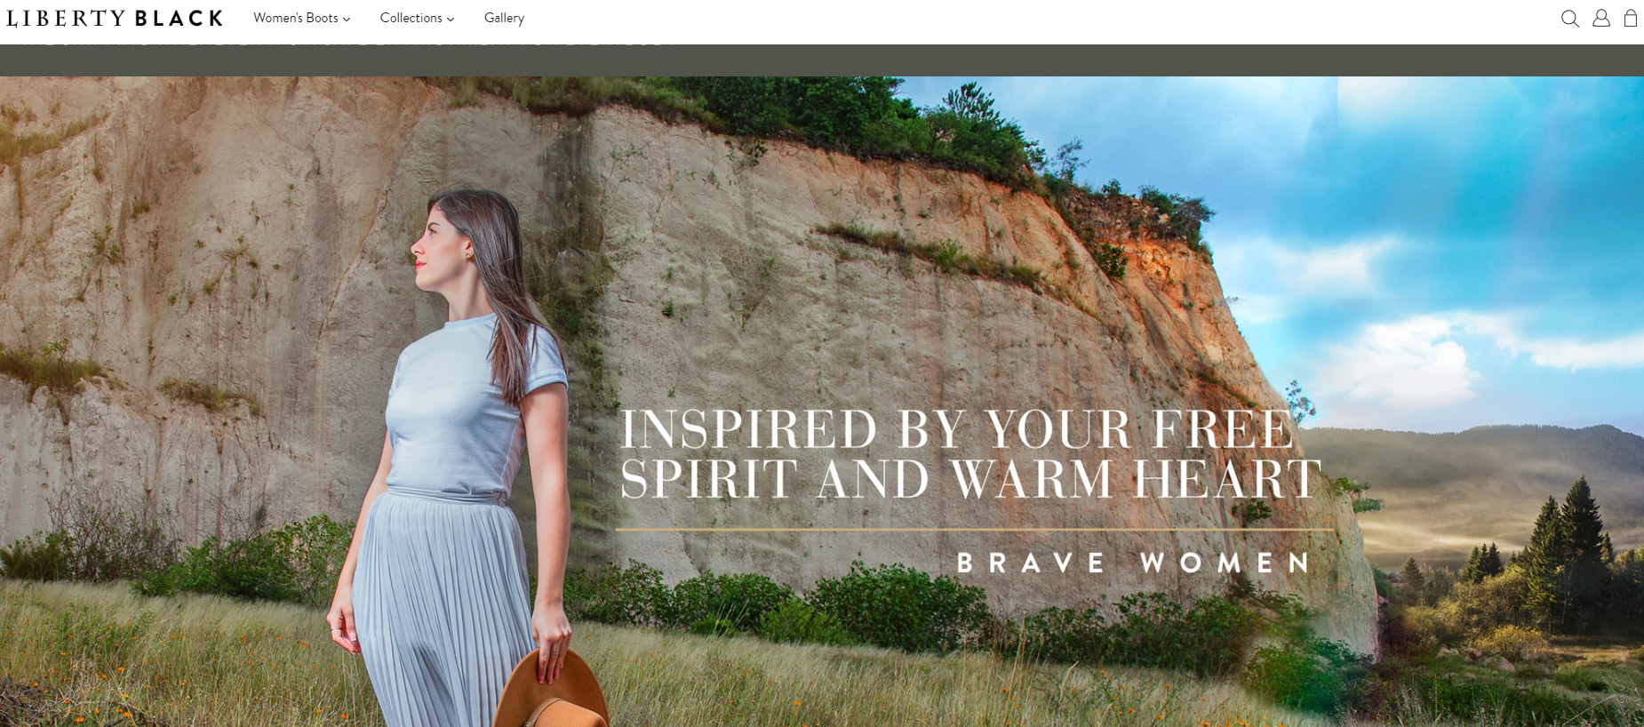The height and width of the screenshot is (727, 1644).
Task: Go to the Gallery page
Action: point(504,18)
